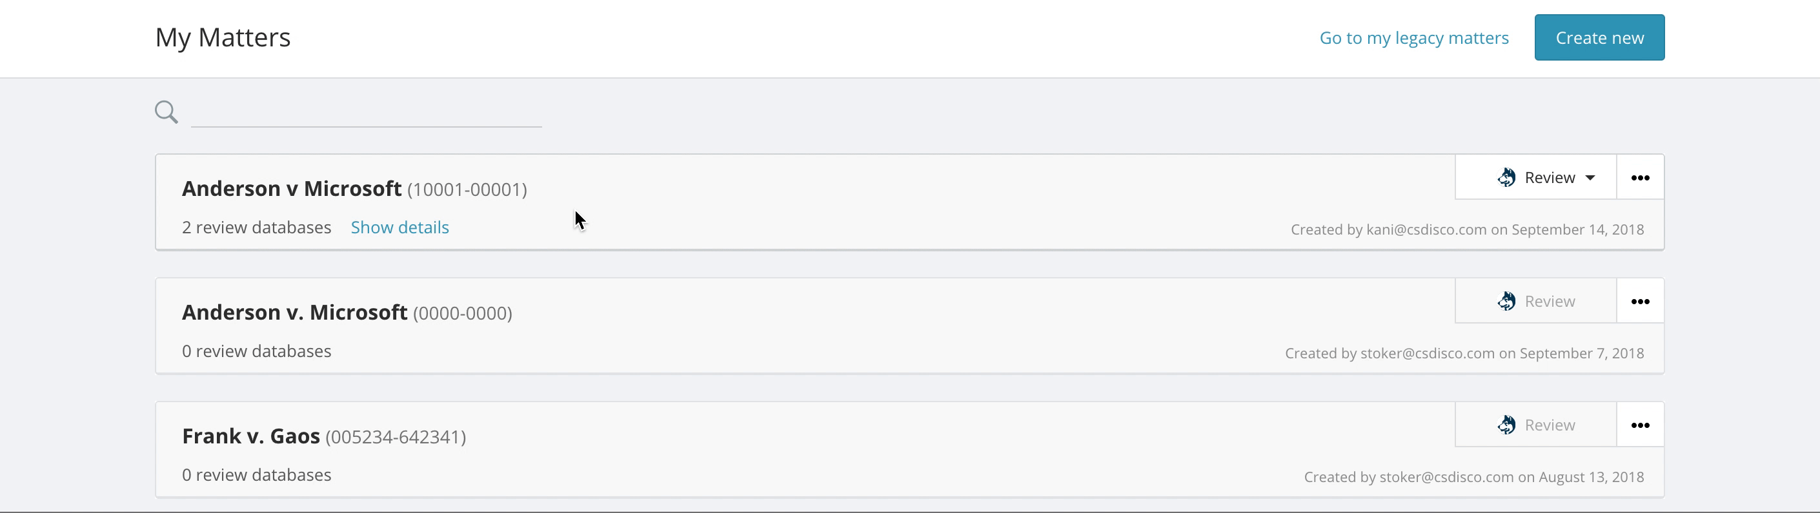Click Review button for Anderson v. Microsoft 0000-0000

click(x=1536, y=302)
